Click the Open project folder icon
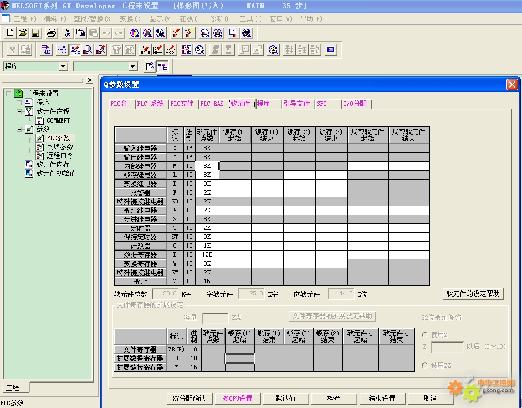Image resolution: width=522 pixels, height=408 pixels. [x=23, y=33]
